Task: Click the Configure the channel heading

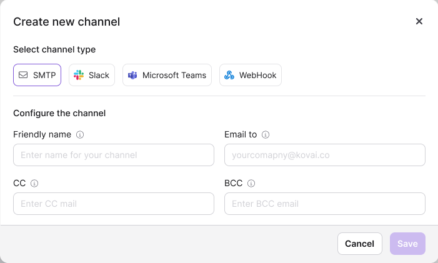Action: point(59,113)
